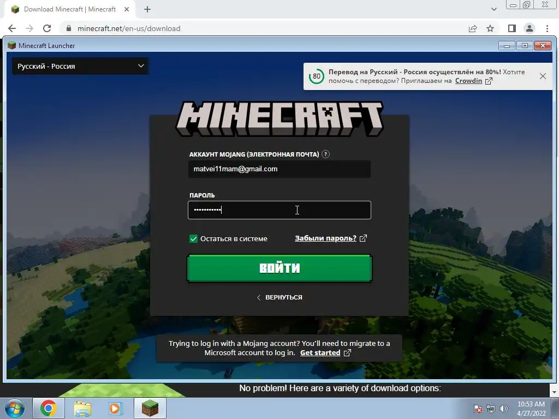This screenshot has height=419, width=559.
Task: Open Windows Media Player from the taskbar
Action: (115, 408)
